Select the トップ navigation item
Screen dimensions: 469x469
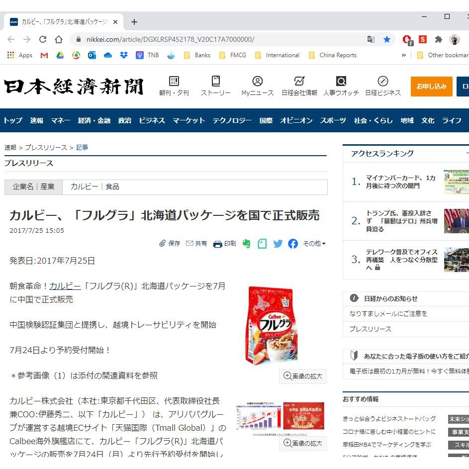(x=13, y=120)
